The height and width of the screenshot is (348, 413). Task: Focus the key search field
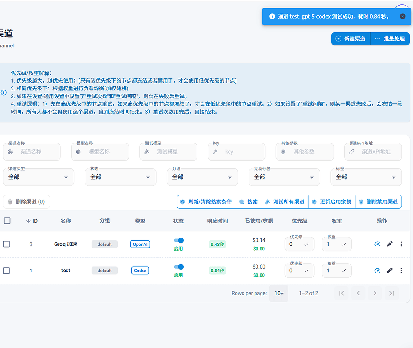(236, 152)
